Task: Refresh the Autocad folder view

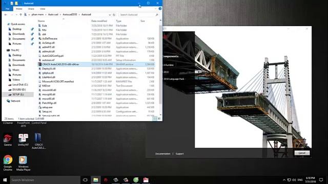Action: (114, 15)
